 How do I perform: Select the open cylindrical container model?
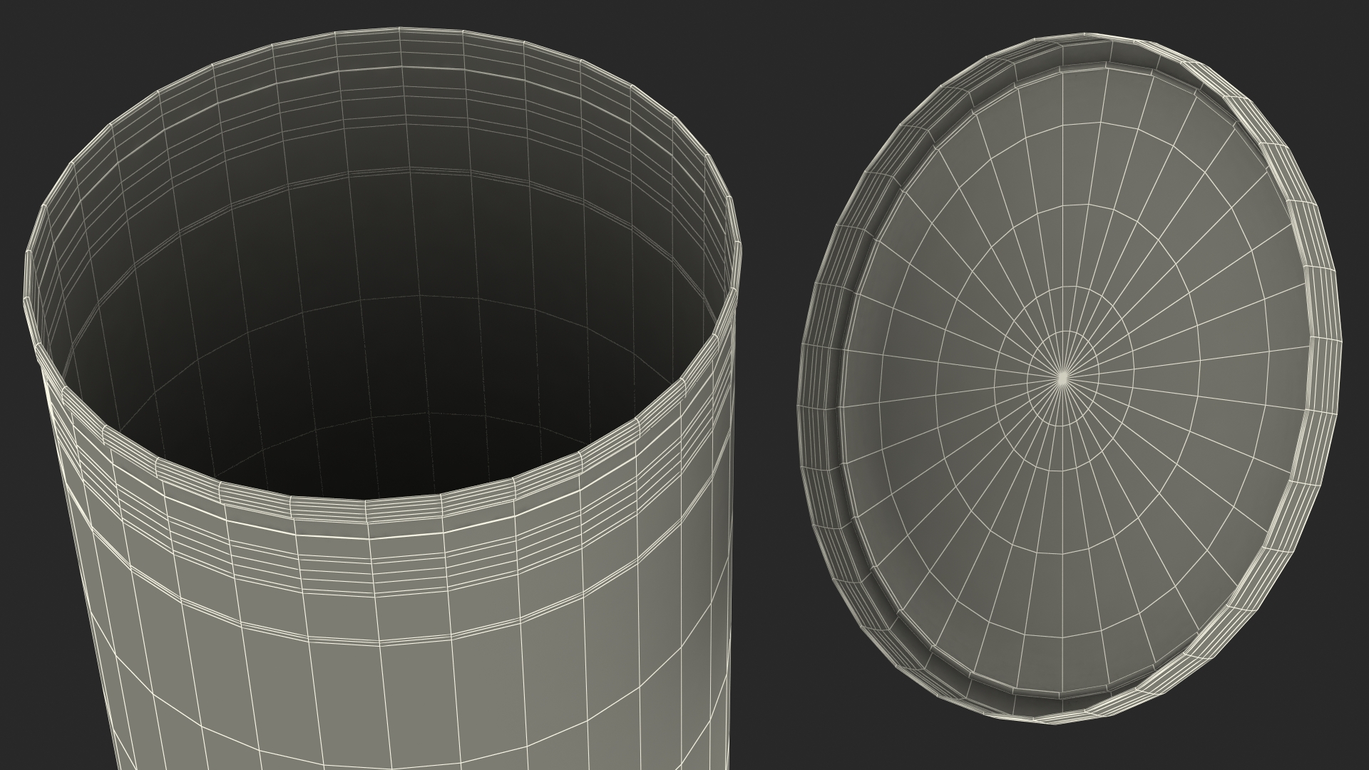[x=381, y=399]
